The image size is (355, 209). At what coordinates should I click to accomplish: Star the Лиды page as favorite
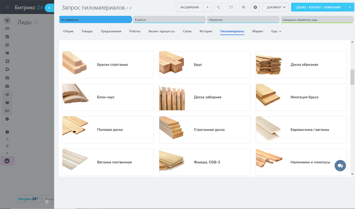pos(36,22)
